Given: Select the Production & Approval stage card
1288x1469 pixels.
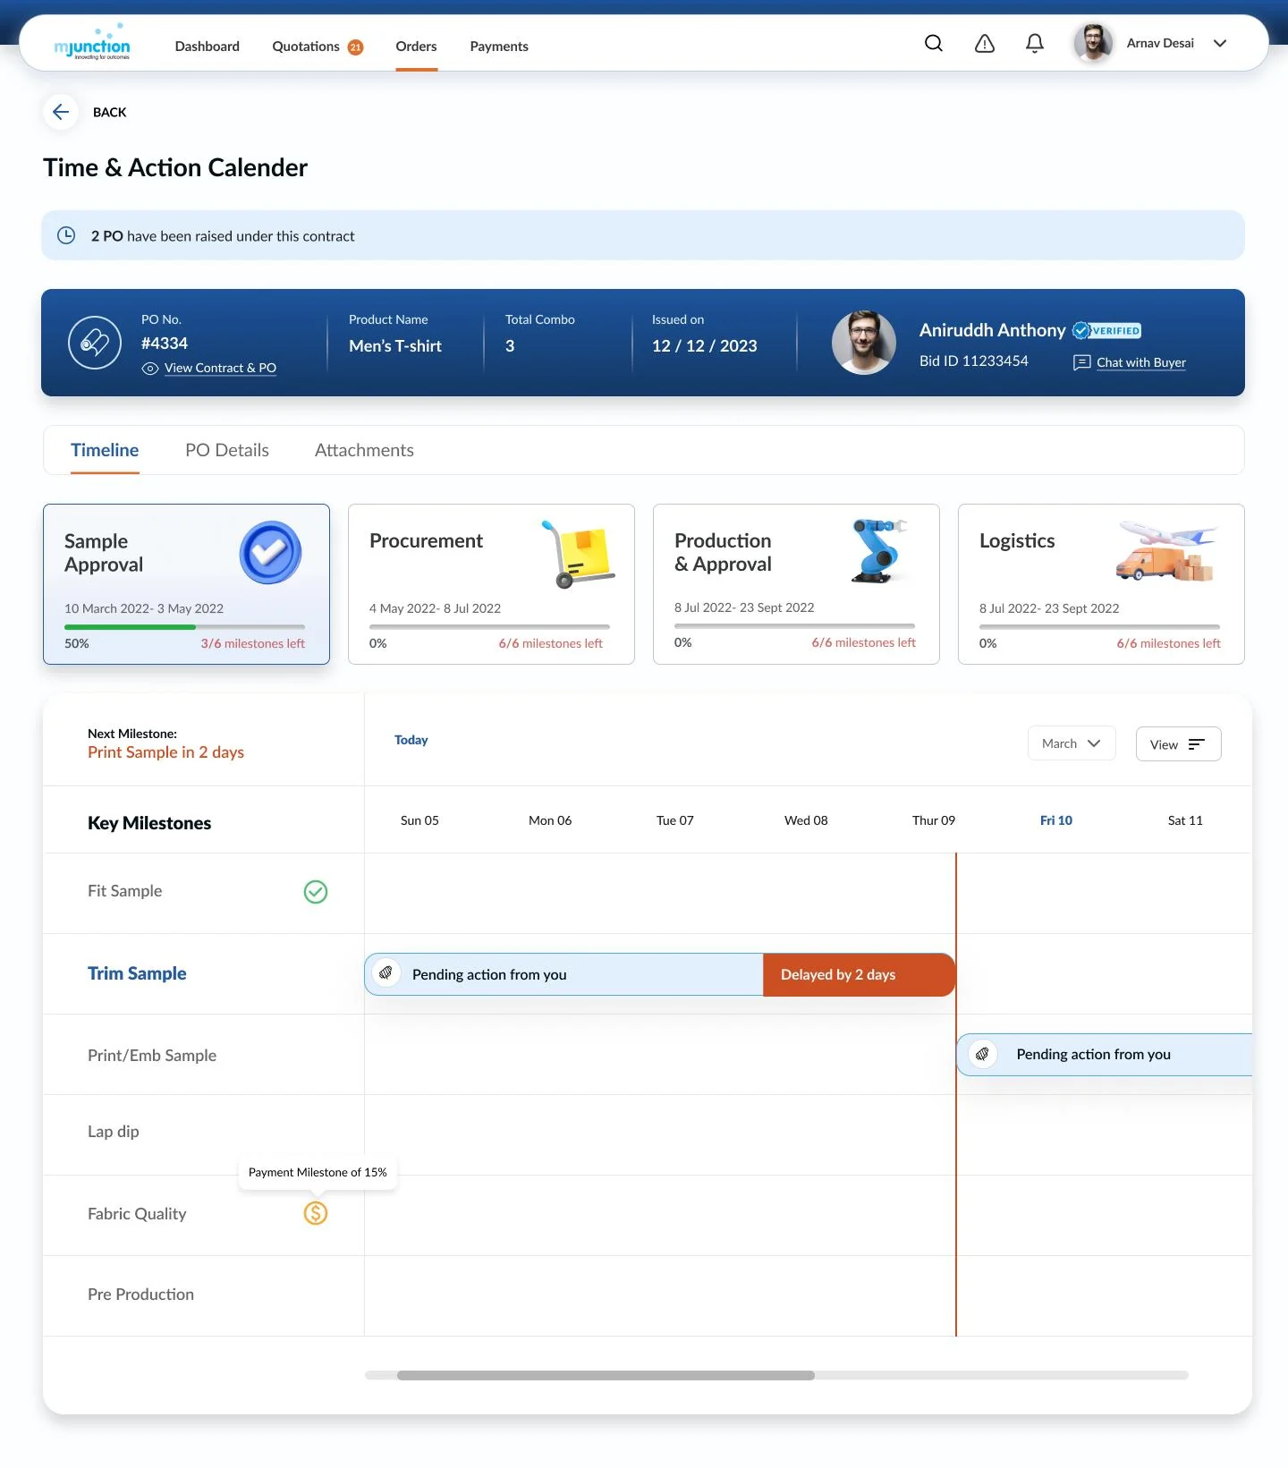Looking at the screenshot, I should pyautogui.click(x=796, y=584).
